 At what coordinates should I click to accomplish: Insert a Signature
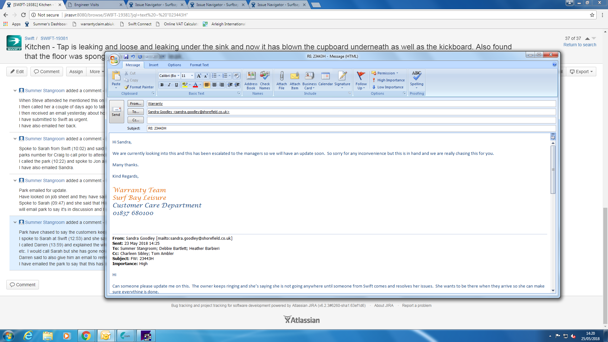(x=342, y=76)
